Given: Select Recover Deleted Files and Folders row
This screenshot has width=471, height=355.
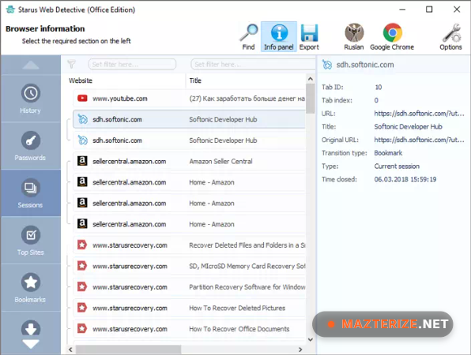Looking at the screenshot, I should tap(189, 245).
